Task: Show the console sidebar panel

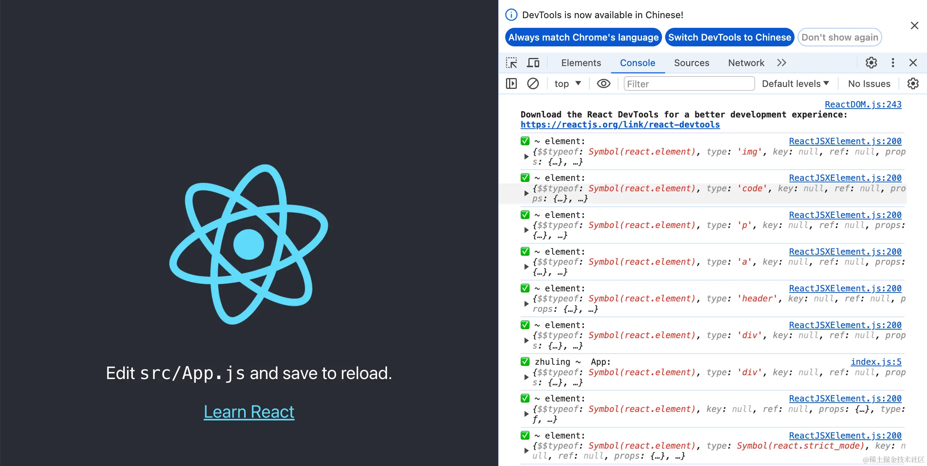Action: (511, 83)
